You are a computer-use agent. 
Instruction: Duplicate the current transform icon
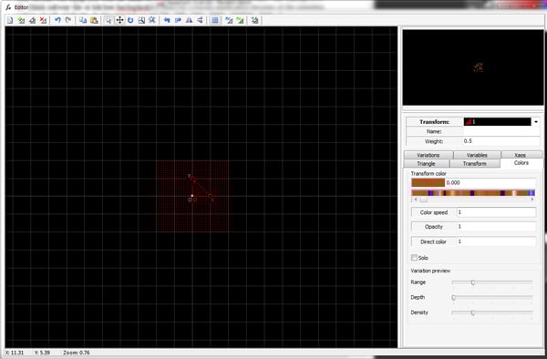[33, 20]
